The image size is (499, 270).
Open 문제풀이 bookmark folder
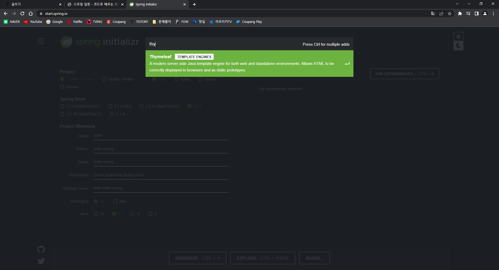tap(162, 22)
